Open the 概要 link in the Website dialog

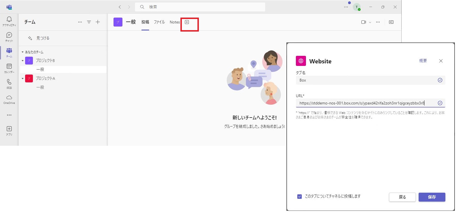(423, 61)
